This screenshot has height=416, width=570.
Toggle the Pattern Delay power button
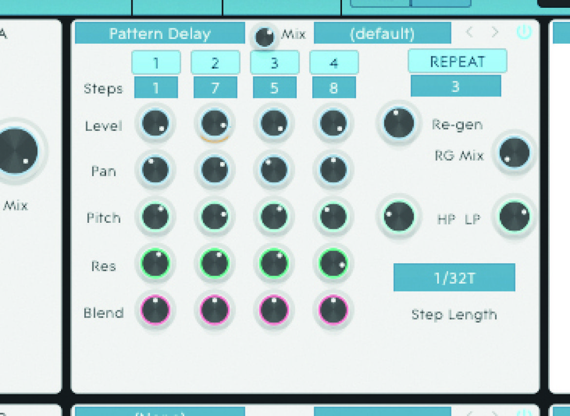point(524,32)
